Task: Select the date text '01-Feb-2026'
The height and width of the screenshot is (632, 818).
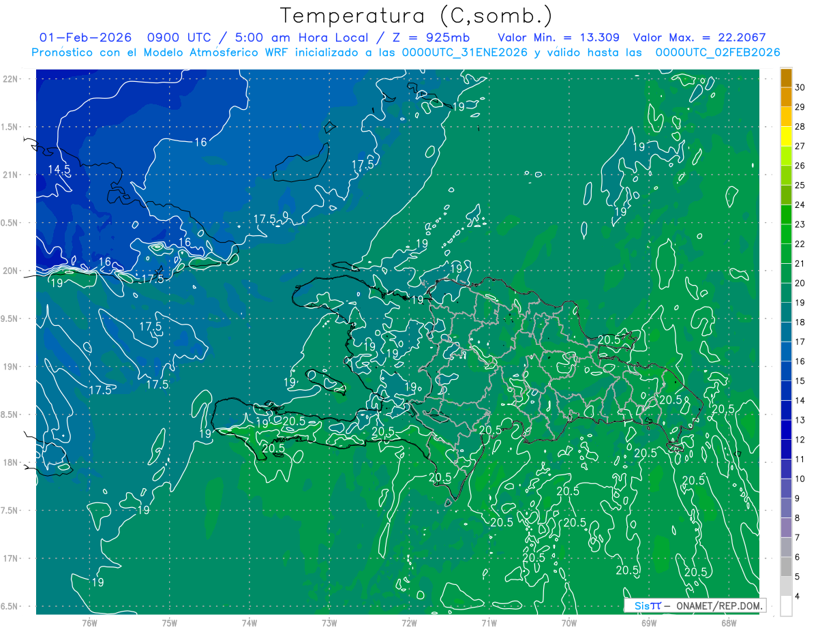Action: [x=86, y=37]
